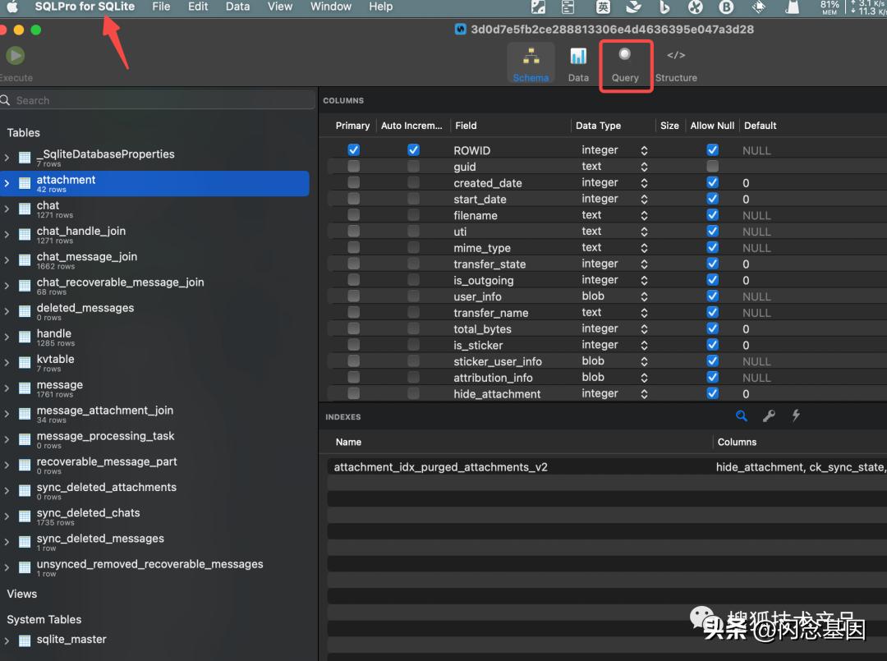887x661 pixels.
Task: Toggle Auto Increment checkbox for ROWID
Action: coord(413,150)
